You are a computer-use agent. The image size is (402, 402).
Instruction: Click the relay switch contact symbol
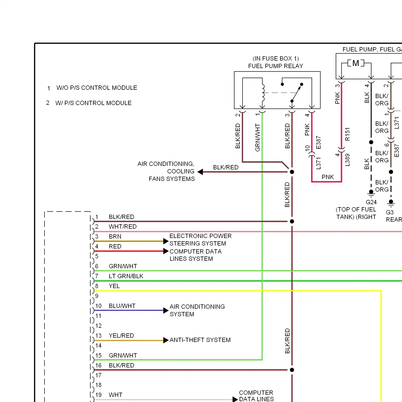point(296,92)
